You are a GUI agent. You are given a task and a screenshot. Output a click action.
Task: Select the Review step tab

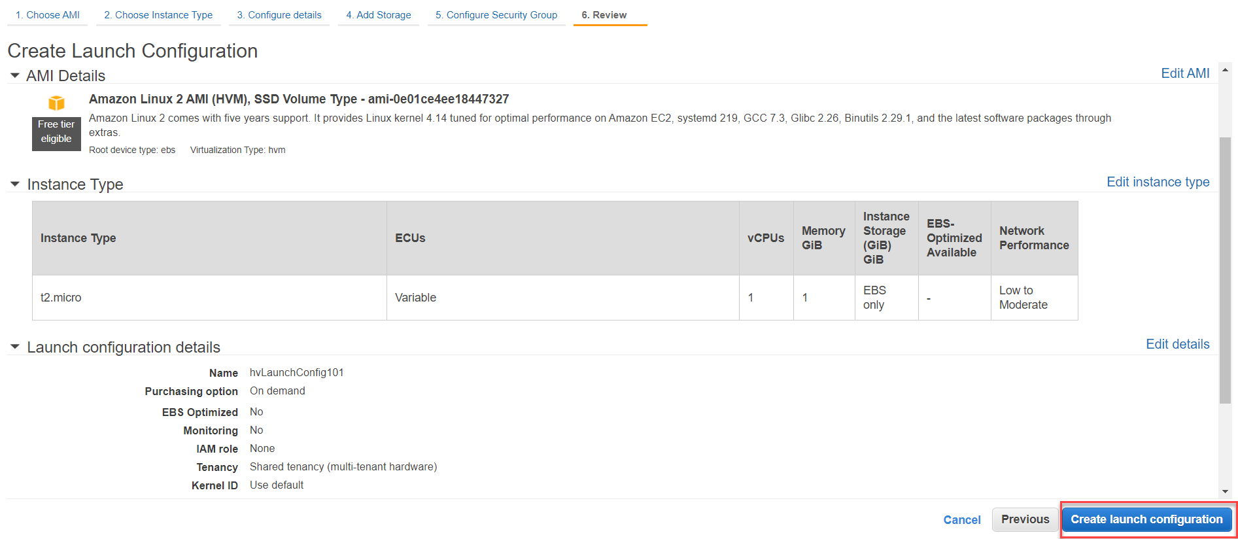[x=610, y=14]
